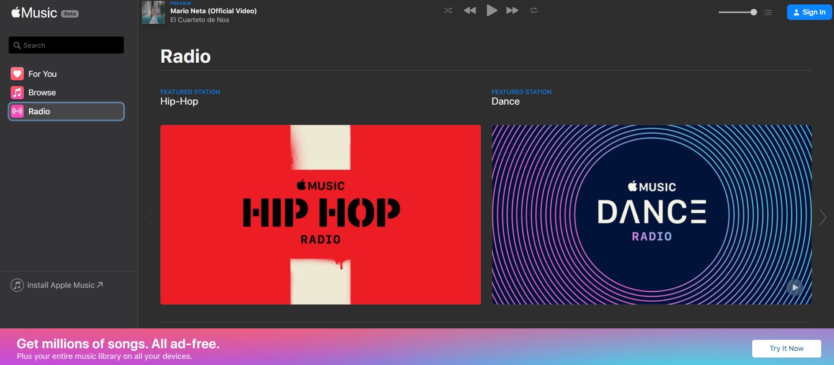Screen dimensions: 834x365
Task: Click the For You heart icon
Action: [17, 74]
